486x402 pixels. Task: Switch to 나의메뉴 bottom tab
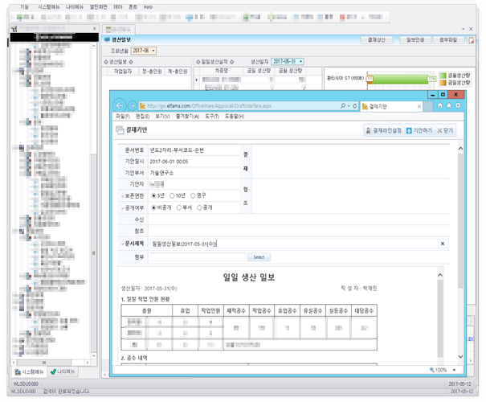coord(63,371)
